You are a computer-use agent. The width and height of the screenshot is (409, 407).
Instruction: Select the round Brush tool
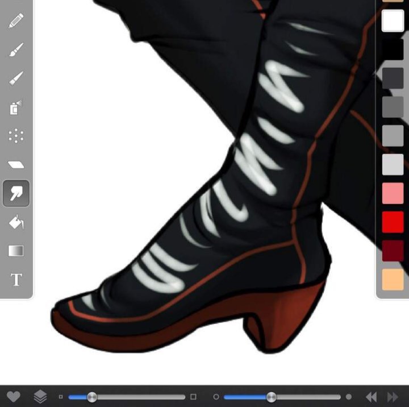point(16,49)
